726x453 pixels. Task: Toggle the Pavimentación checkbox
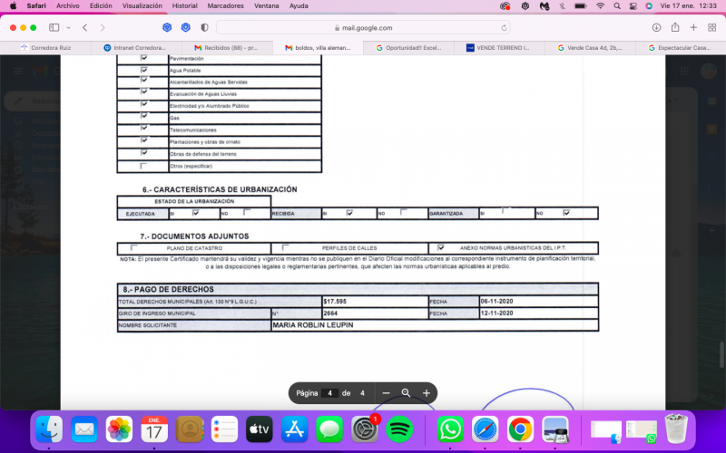143,58
